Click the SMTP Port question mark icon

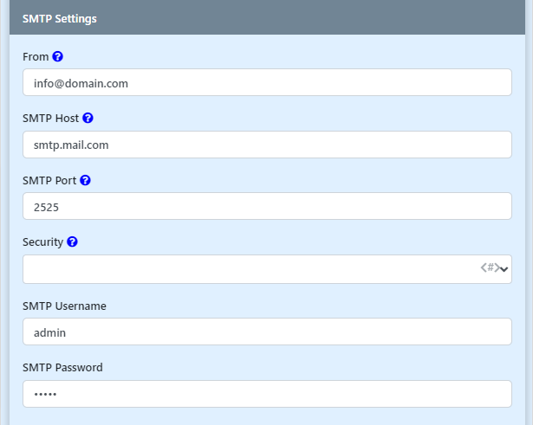click(85, 181)
